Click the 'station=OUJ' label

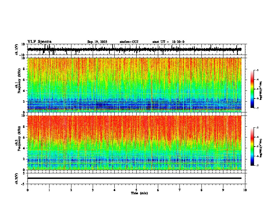129,42
